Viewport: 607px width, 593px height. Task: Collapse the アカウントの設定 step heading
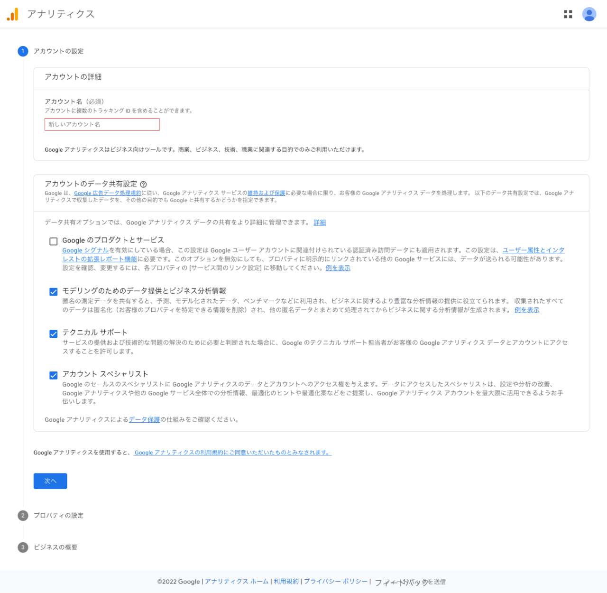(58, 51)
